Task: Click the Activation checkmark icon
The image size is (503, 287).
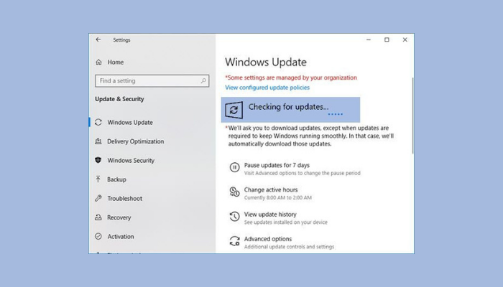Action: coord(98,236)
